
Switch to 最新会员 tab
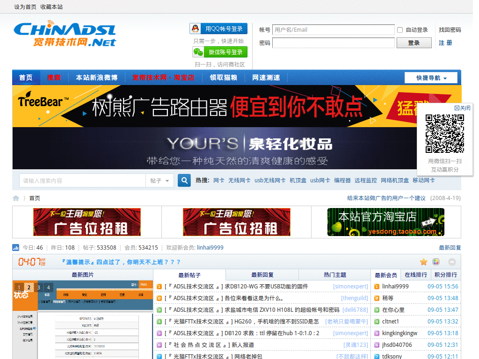(386, 275)
